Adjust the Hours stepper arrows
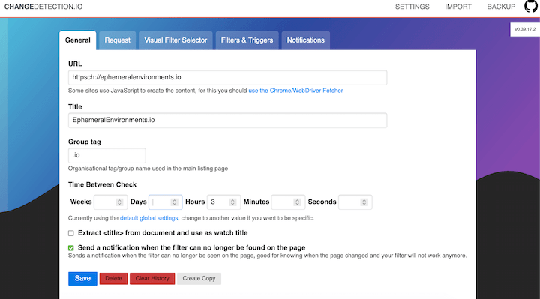The image size is (540, 299). pyautogui.click(x=232, y=202)
